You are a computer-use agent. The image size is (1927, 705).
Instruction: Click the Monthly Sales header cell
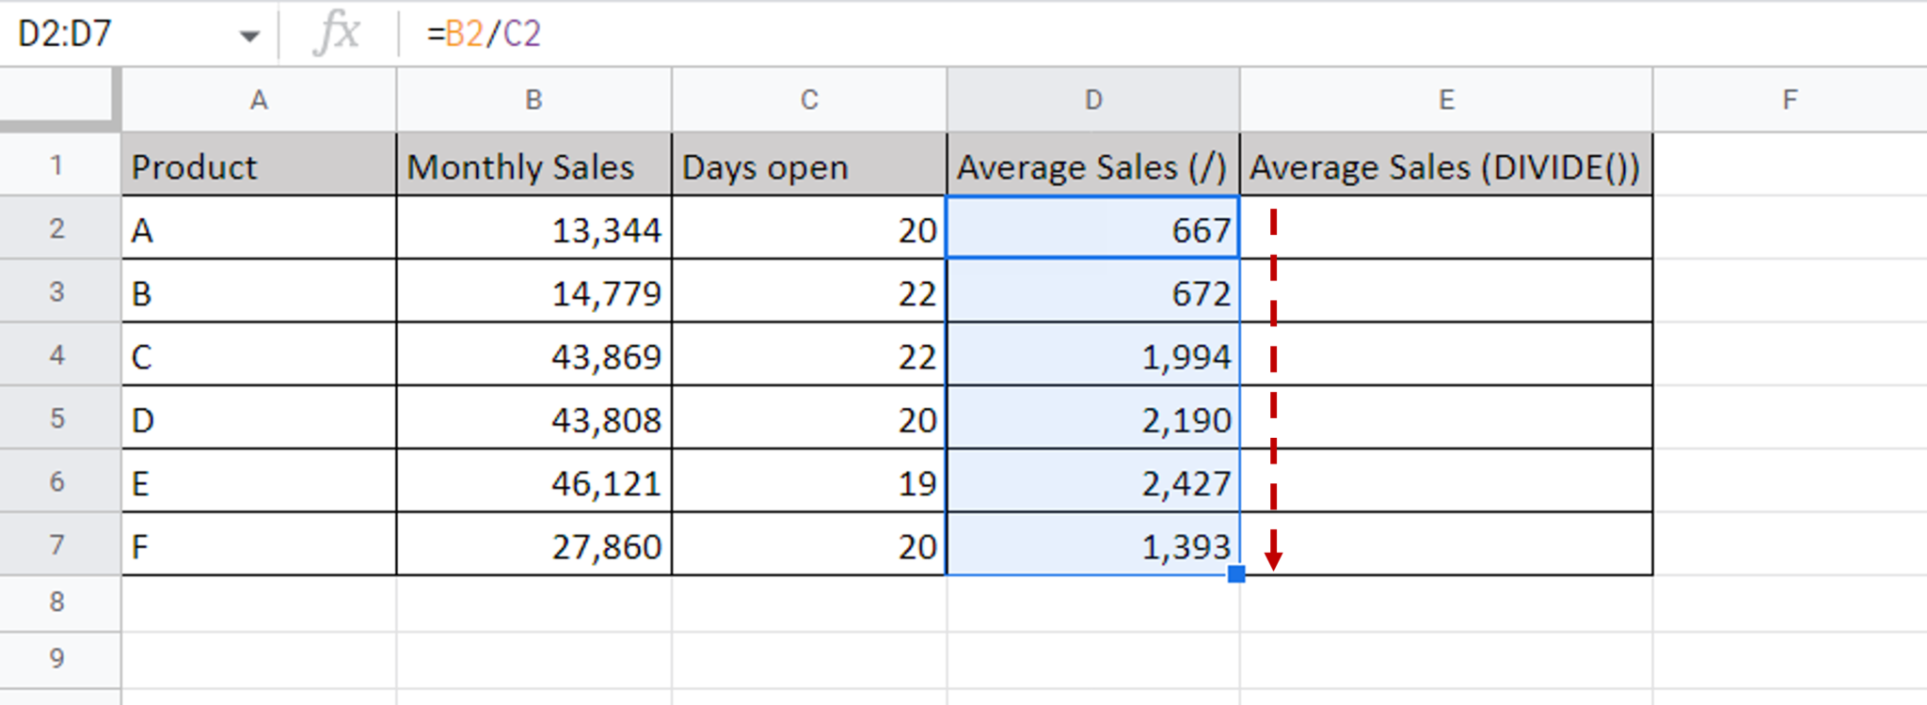pos(534,165)
